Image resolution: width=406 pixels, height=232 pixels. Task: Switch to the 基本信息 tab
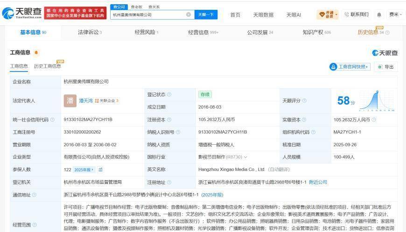tap(33, 32)
